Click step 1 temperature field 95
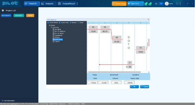The image size is (195, 105). 93,27
